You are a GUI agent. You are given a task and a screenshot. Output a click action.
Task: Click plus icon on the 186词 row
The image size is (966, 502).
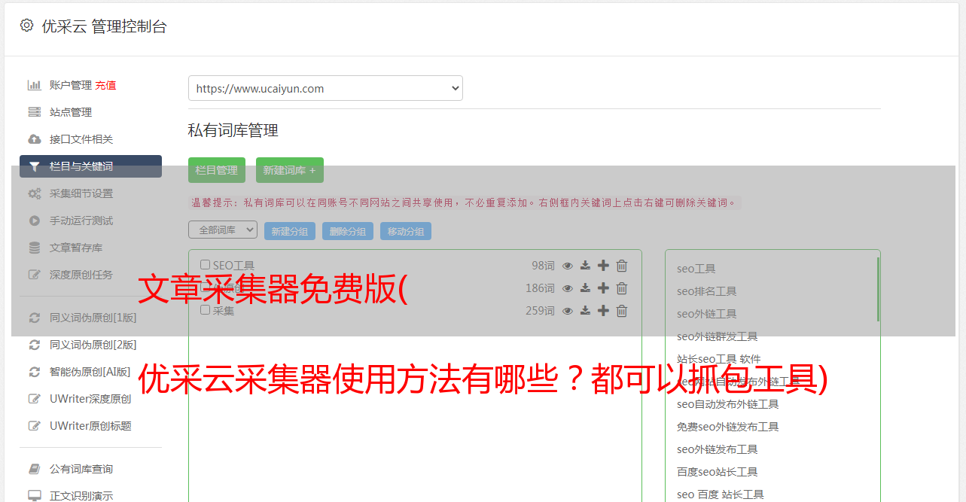click(603, 288)
